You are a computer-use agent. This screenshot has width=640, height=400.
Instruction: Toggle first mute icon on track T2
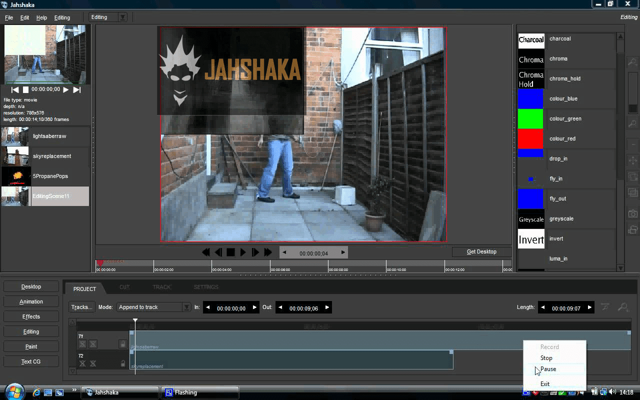tap(82, 363)
